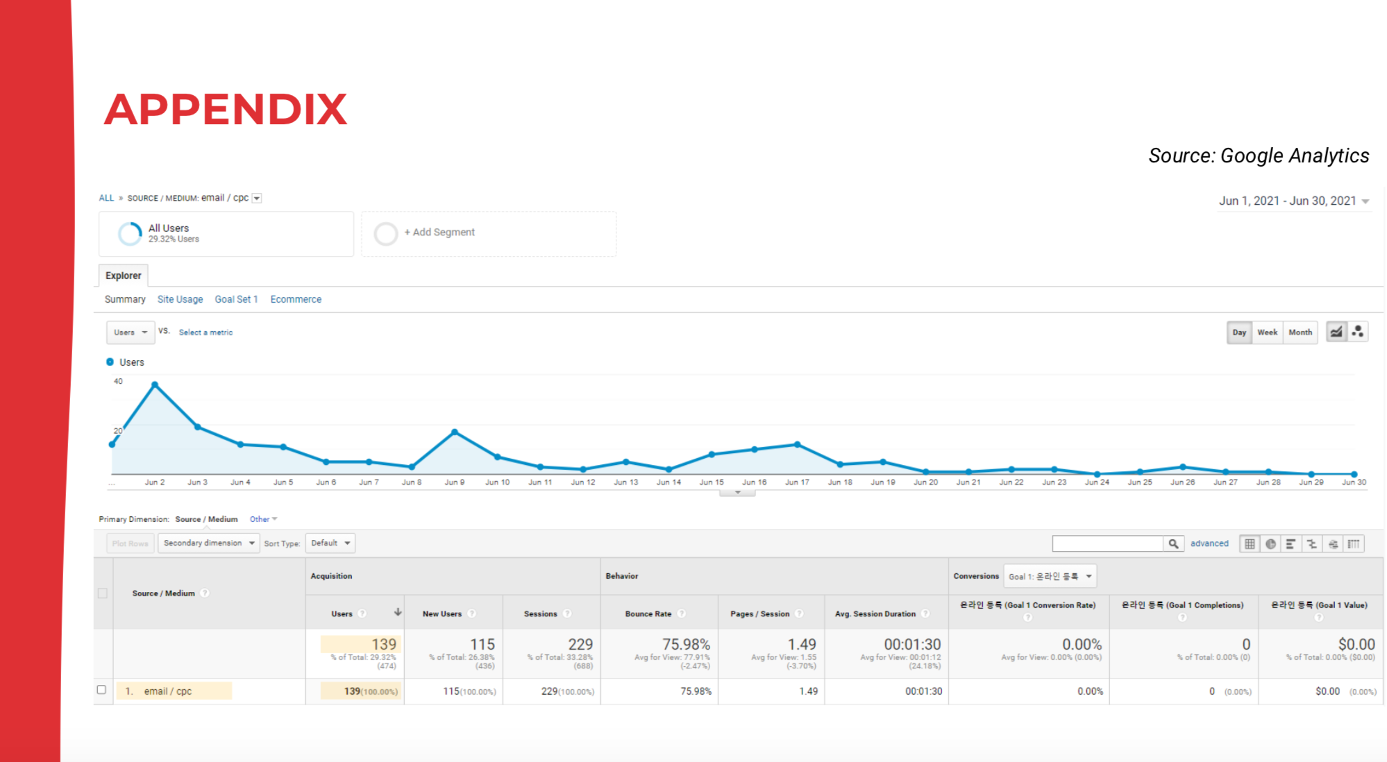Open the Ecommerce tab

tap(296, 299)
